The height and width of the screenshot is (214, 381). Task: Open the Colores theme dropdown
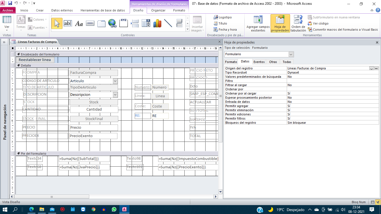[x=37, y=20]
